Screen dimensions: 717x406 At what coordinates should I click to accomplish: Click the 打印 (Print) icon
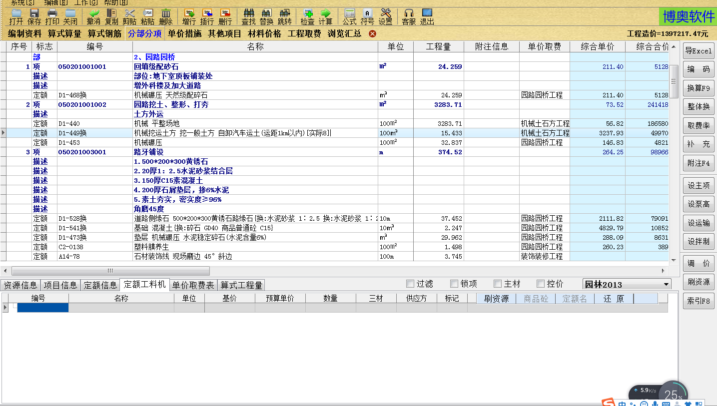[52, 16]
